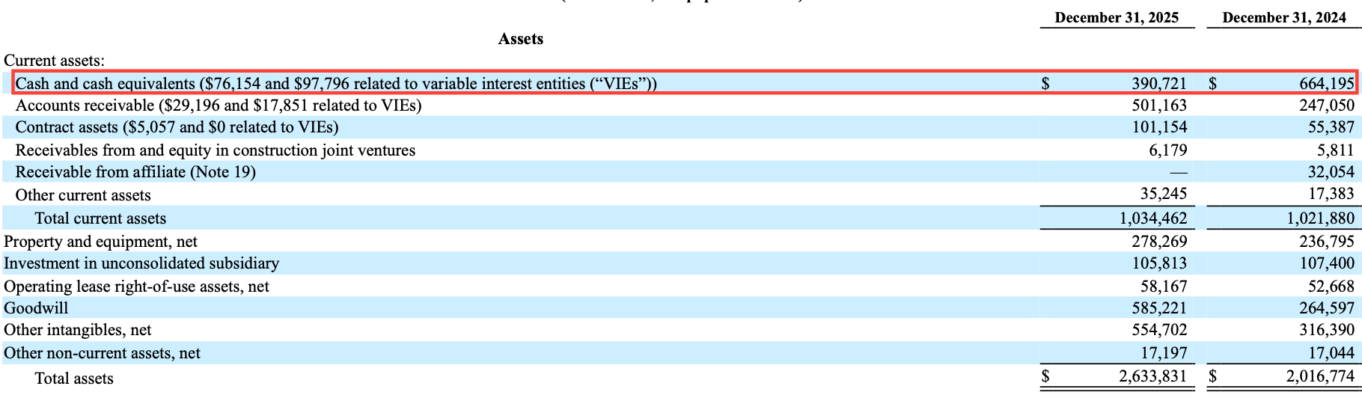Screen dimensions: 1362x398
Task: Select the Other current assets label
Action: click(x=83, y=195)
